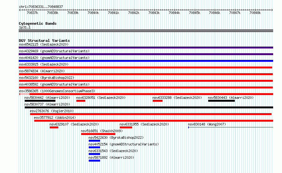Open the esv2763076 (Vogler2010) label

point(52,111)
